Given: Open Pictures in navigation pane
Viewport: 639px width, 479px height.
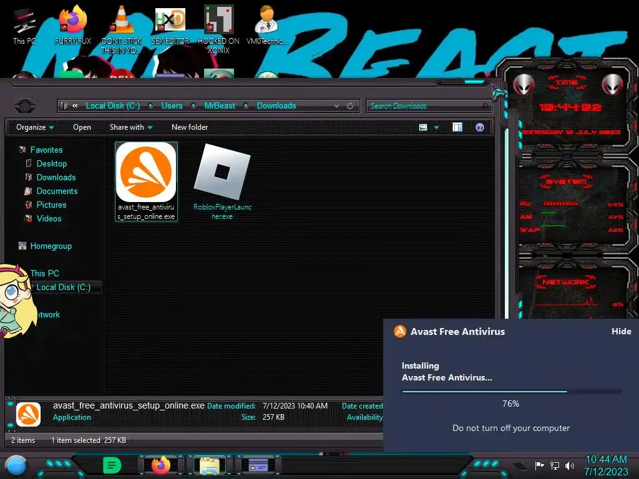Looking at the screenshot, I should [51, 205].
